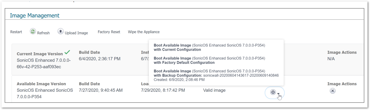
Task: Click the Valid image status text
Action: point(214,90)
